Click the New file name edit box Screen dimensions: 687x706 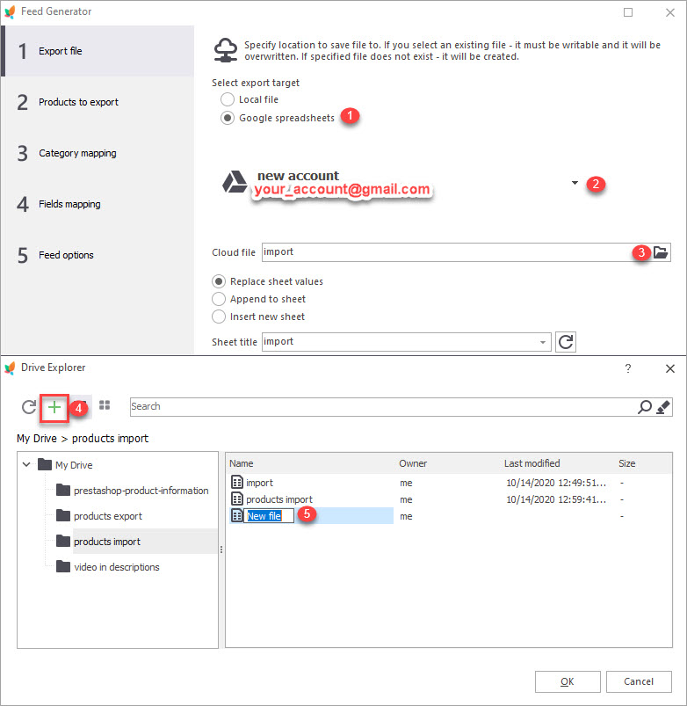[269, 516]
